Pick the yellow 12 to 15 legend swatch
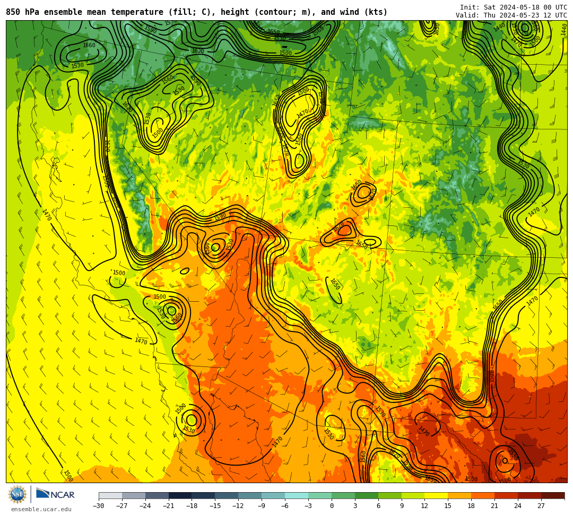Image resolution: width=573 pixels, height=516 pixels. point(437,495)
